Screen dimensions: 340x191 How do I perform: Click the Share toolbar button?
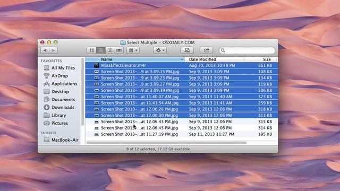206,50
